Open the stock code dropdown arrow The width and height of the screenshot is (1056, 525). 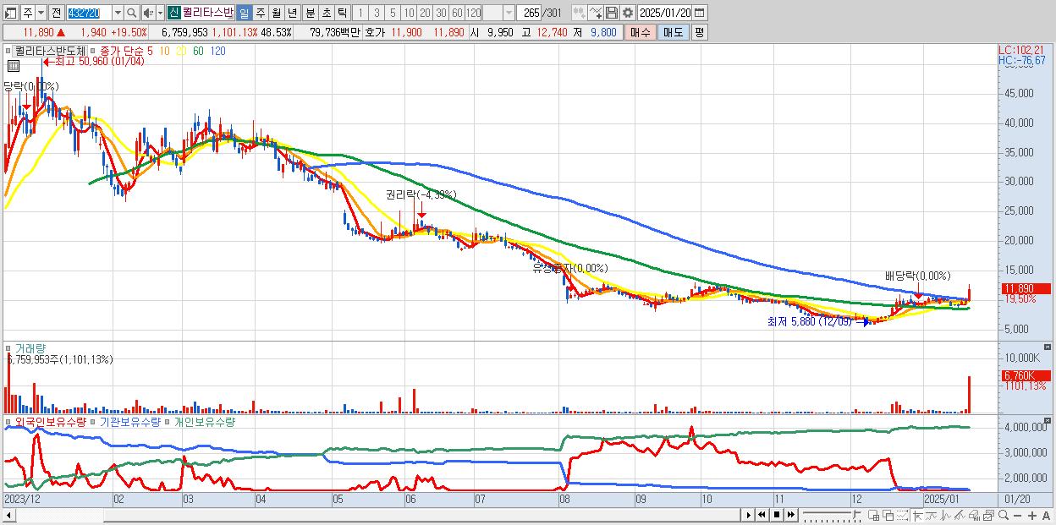[118, 13]
